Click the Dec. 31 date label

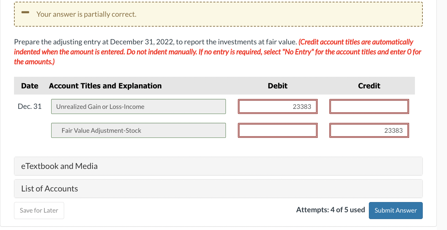click(30, 106)
